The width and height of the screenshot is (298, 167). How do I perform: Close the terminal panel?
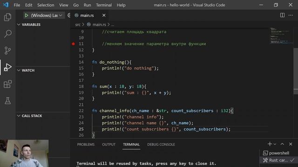pos(291,144)
